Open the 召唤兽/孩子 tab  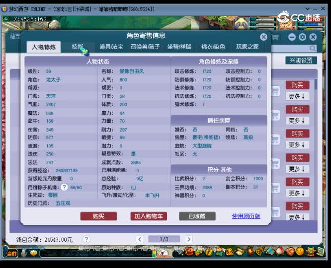coord(145,47)
